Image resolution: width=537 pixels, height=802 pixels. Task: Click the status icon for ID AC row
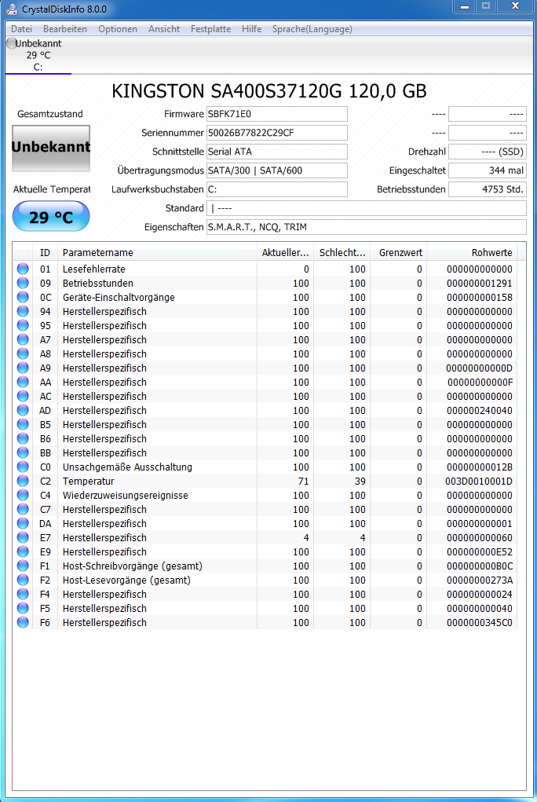[23, 397]
